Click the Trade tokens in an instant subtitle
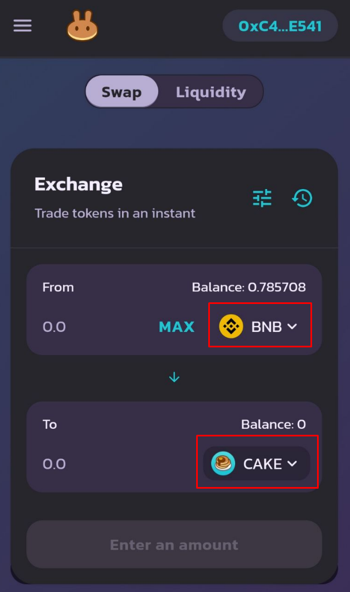Screen dimensions: 350x592 click(x=115, y=213)
